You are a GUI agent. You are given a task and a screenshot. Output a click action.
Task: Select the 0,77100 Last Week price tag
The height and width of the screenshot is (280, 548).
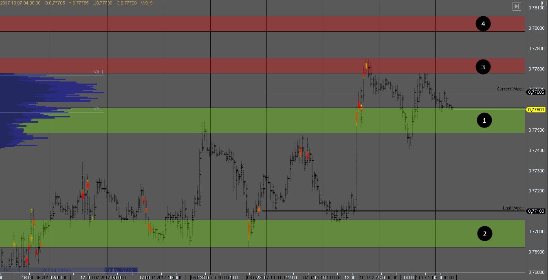536,211
